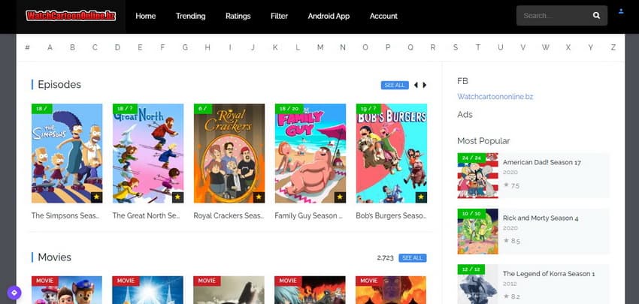Click the star icon on Bob's Burgers poster
The image size is (639, 304).
[x=421, y=197]
